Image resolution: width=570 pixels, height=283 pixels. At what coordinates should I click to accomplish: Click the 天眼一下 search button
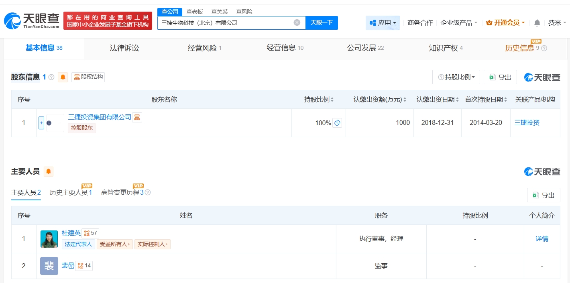tap(322, 23)
